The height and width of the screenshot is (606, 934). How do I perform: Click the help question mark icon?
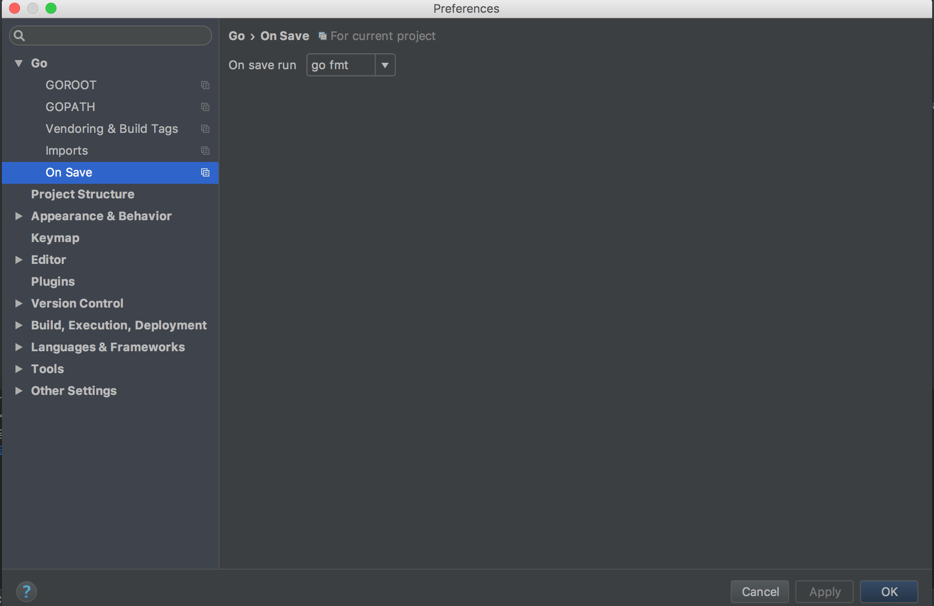(26, 591)
